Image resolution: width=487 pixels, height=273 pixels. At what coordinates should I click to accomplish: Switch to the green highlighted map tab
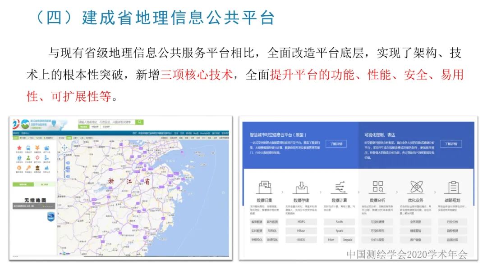coord(69,138)
